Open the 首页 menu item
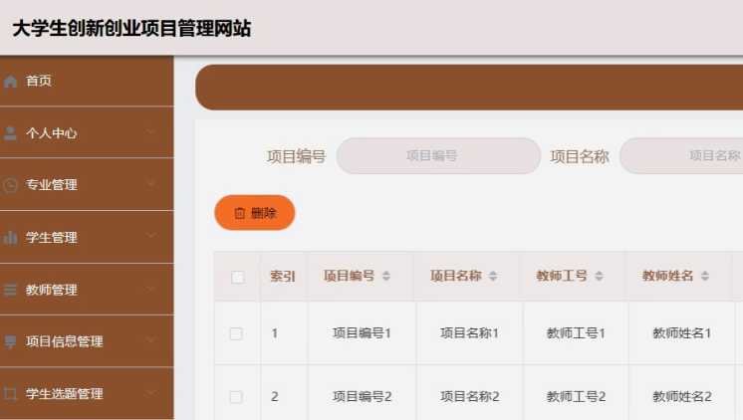 (40, 82)
